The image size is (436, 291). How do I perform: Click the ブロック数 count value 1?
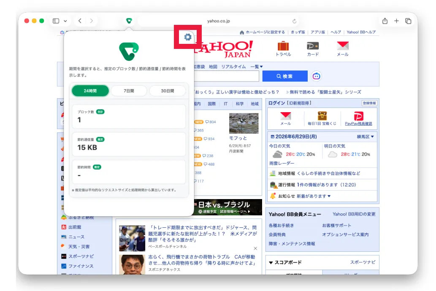click(x=79, y=120)
